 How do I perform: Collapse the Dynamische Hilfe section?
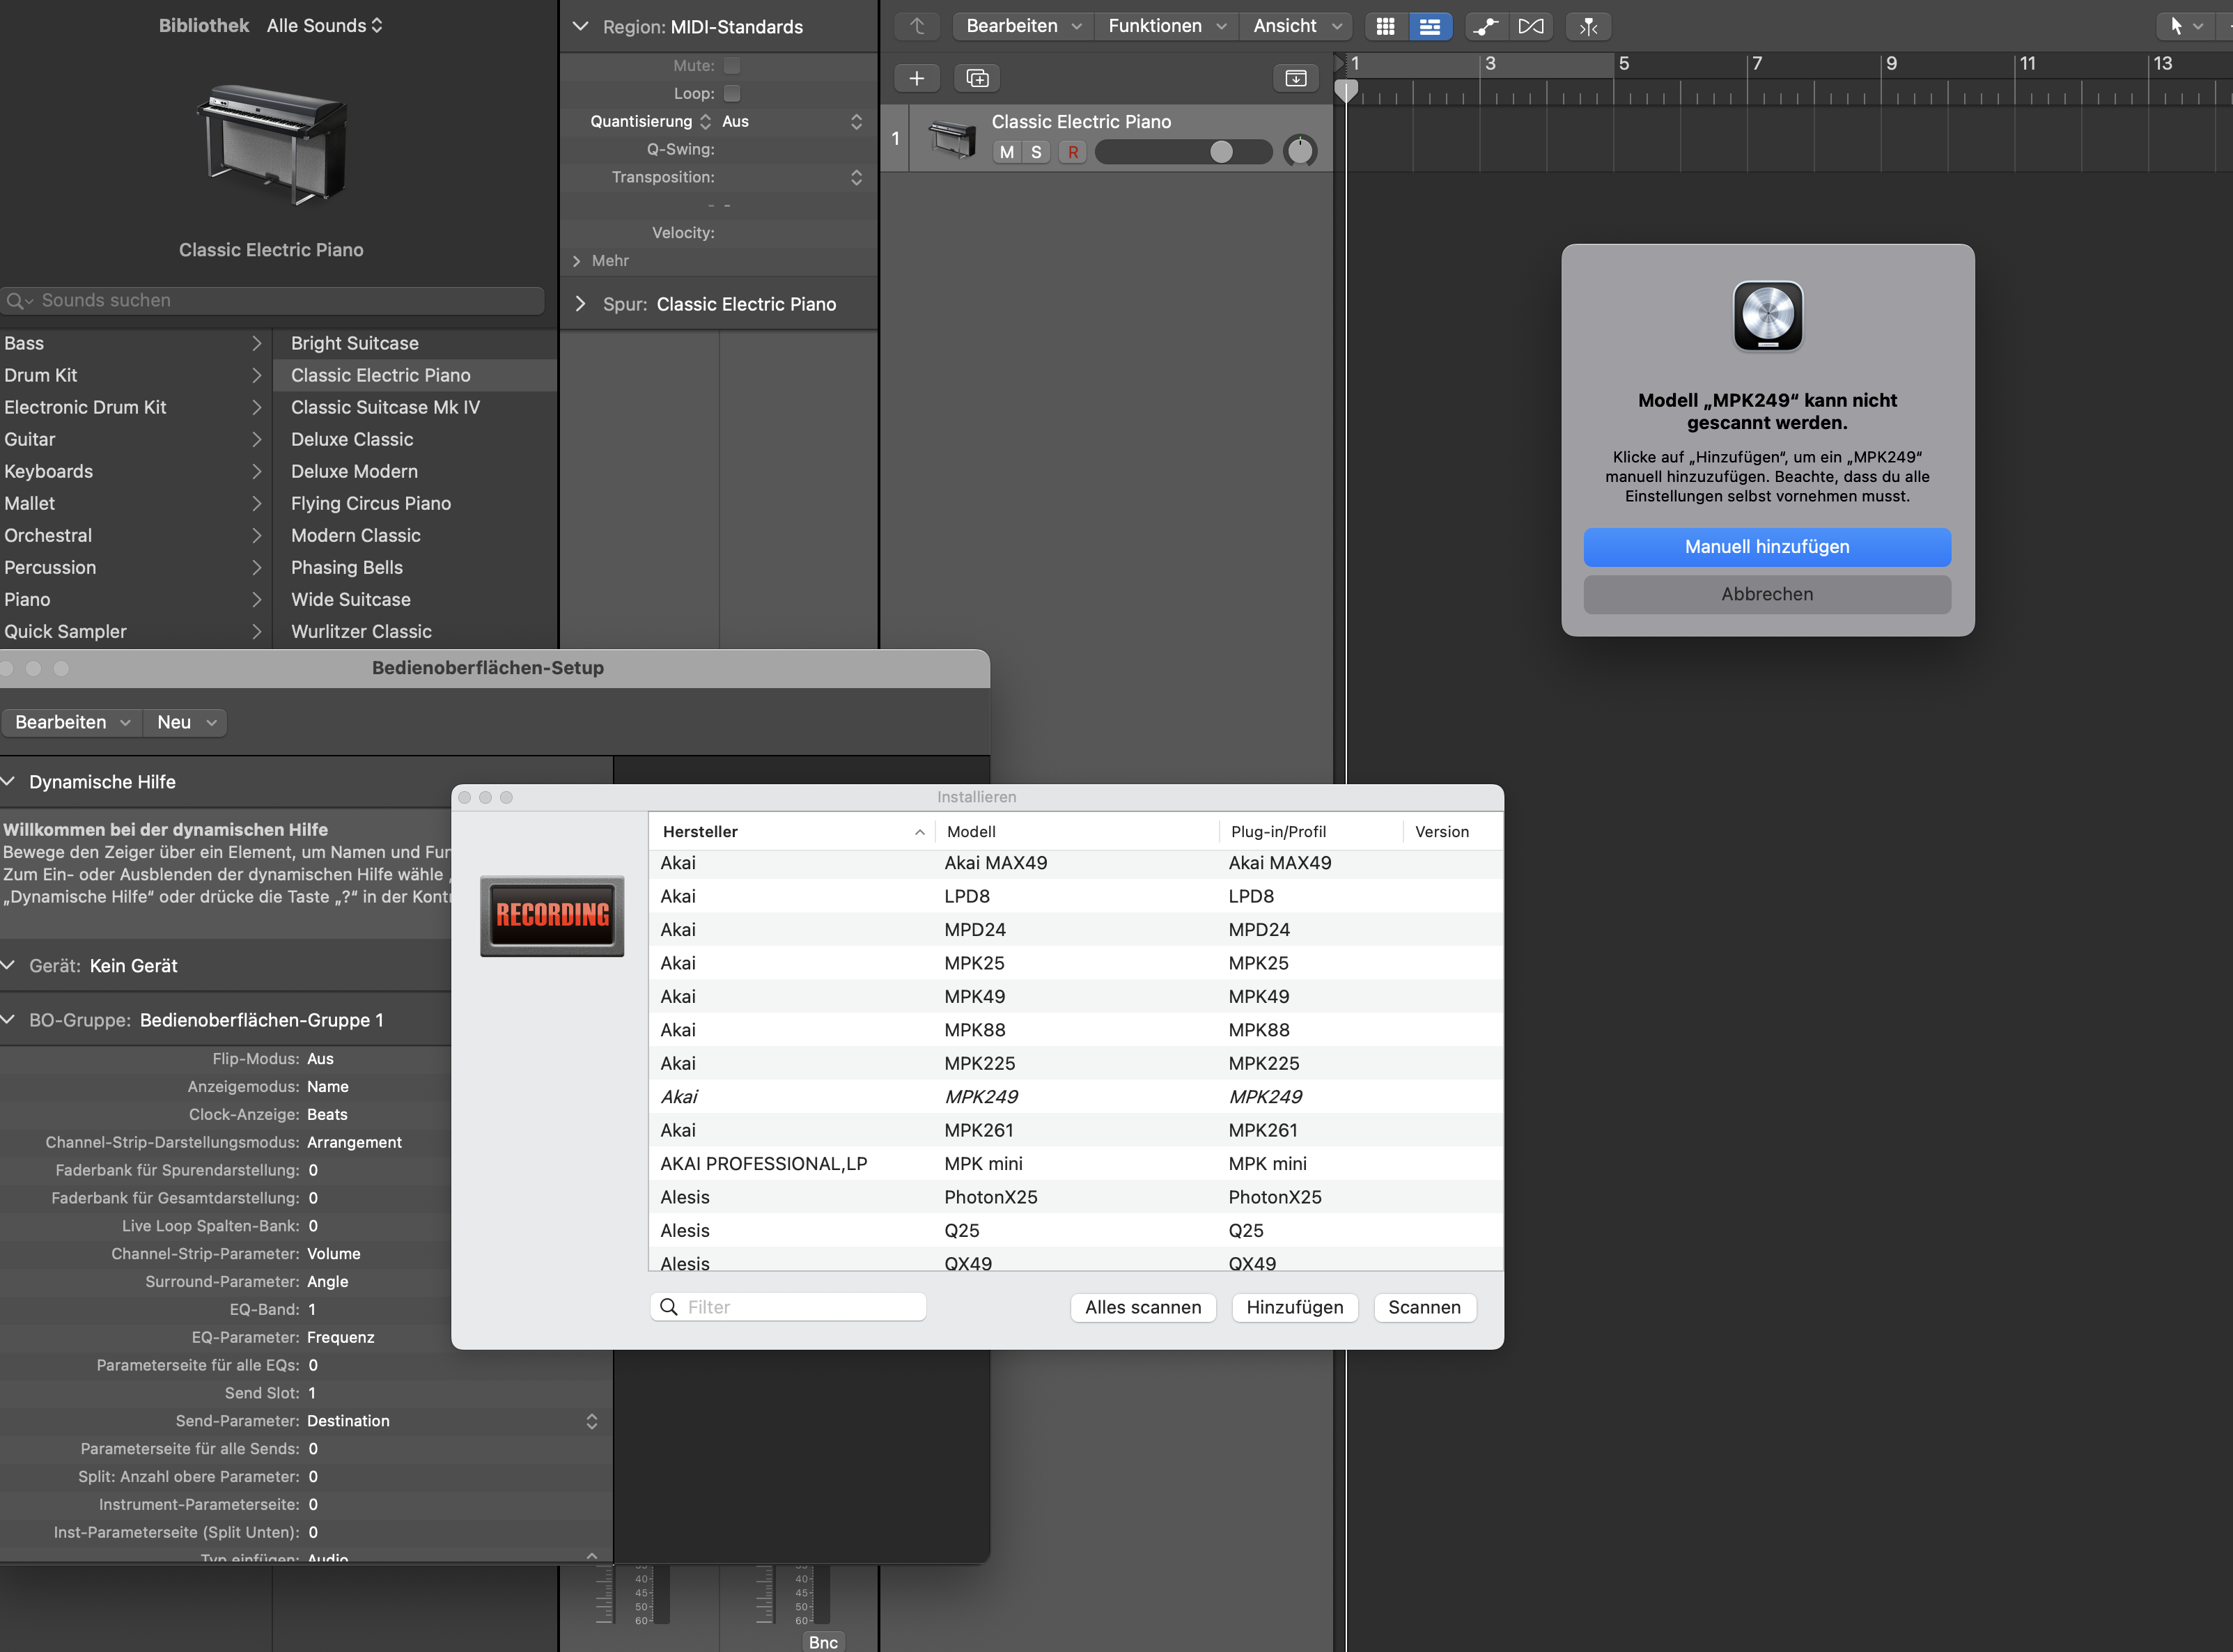pyautogui.click(x=9, y=781)
